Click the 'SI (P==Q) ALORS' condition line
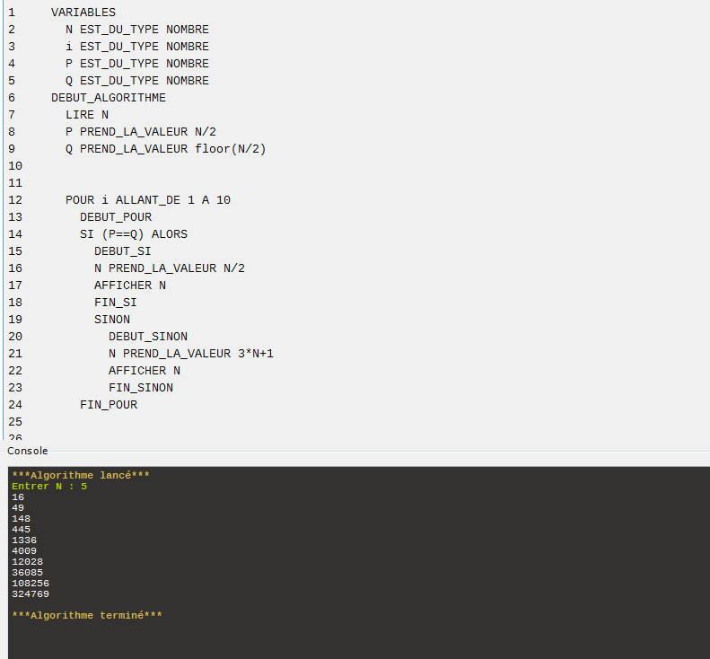This screenshot has width=710, height=659. 133,234
